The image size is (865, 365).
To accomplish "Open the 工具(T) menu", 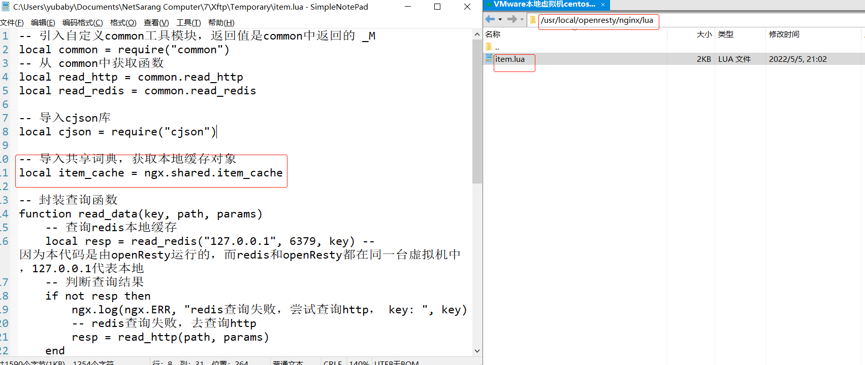I will pyautogui.click(x=188, y=23).
